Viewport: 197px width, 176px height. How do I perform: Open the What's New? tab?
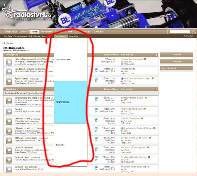(11, 32)
